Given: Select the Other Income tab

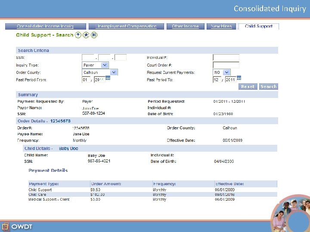Looking at the screenshot, I should pyautogui.click(x=185, y=26).
